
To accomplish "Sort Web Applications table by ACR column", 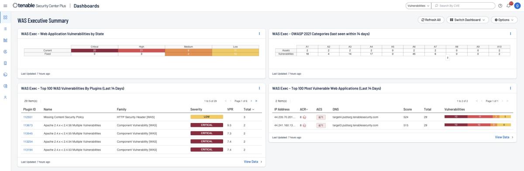I will (304, 109).
